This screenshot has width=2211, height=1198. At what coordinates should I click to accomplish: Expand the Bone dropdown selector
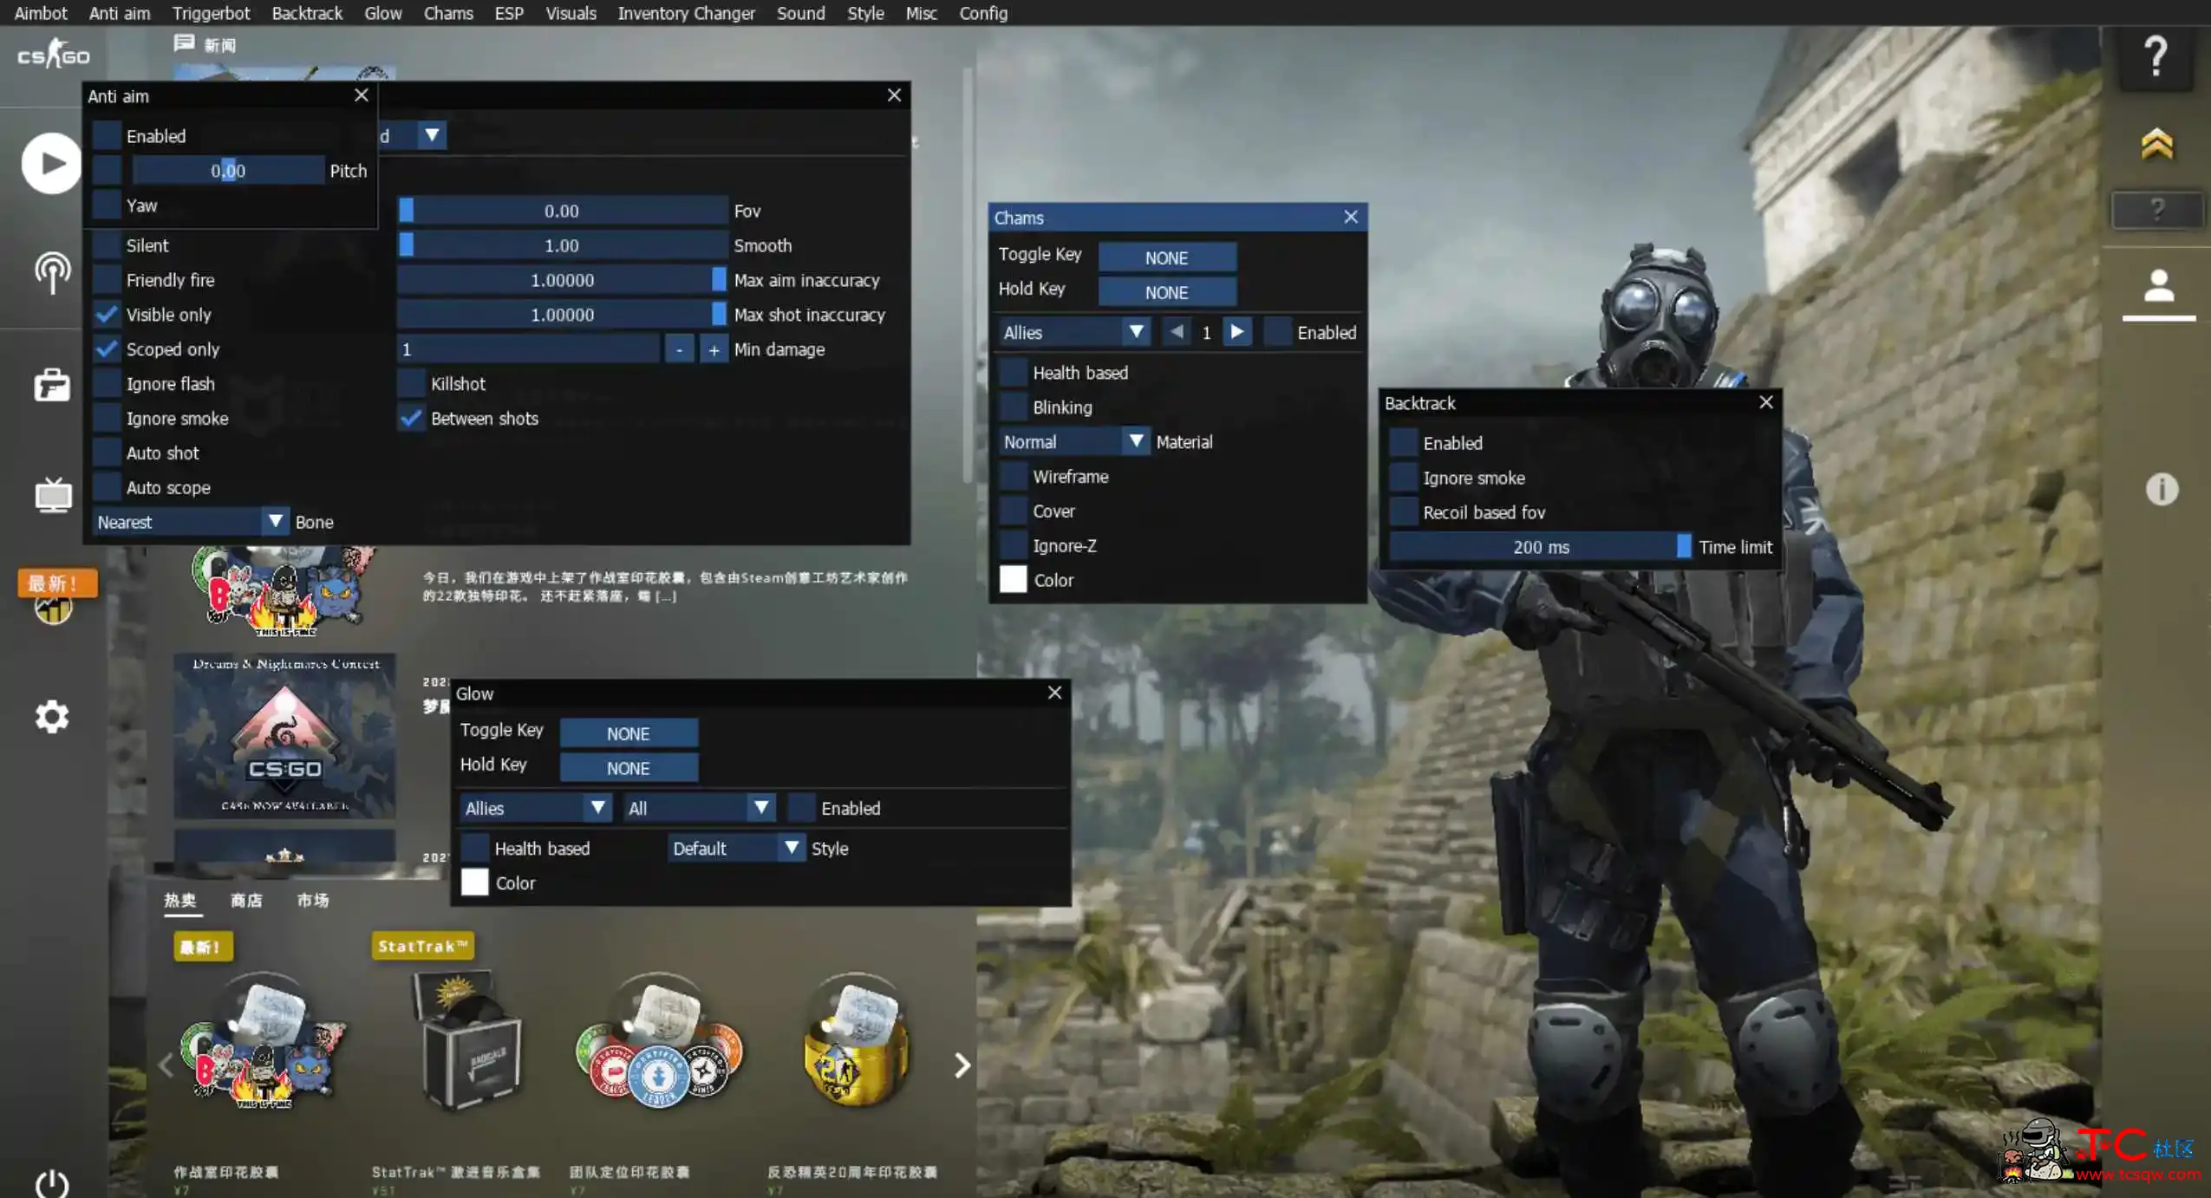tap(274, 521)
